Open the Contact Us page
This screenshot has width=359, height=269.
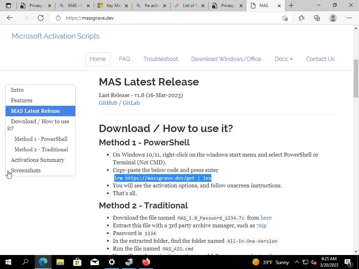coord(320,59)
